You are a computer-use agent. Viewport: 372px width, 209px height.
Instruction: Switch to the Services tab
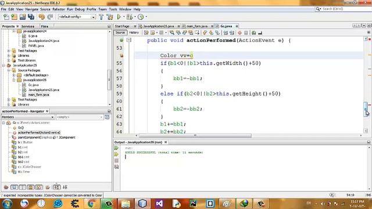(x=28, y=26)
